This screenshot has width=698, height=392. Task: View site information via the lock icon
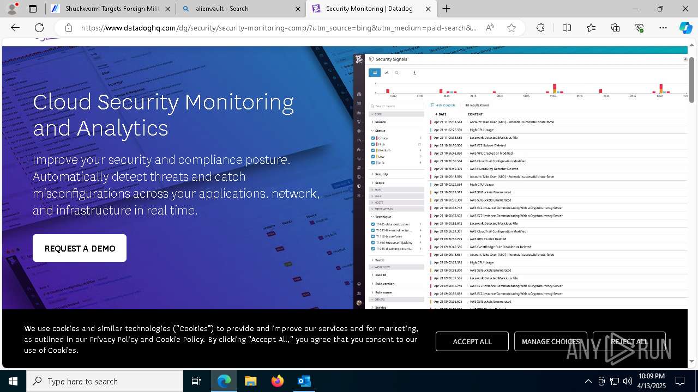pos(68,28)
